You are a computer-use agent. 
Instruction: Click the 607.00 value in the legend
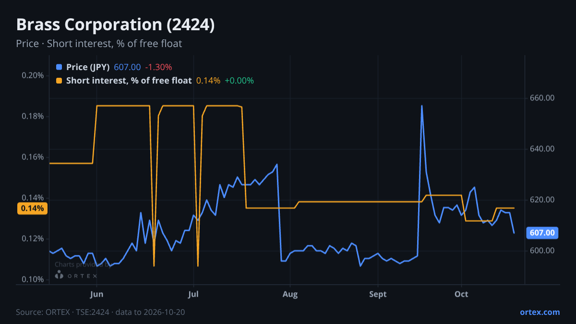click(x=127, y=67)
